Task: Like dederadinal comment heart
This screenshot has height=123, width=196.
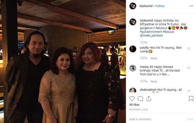Action: click(x=189, y=91)
